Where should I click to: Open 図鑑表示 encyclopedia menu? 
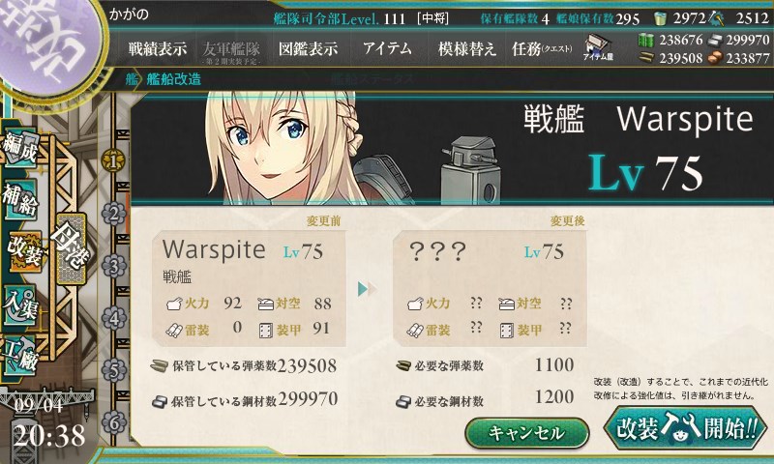pos(308,48)
